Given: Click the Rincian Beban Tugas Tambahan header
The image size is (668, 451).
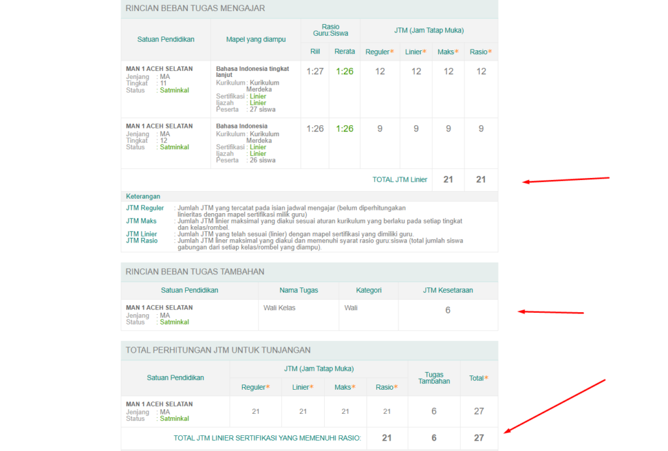Looking at the screenshot, I should click(x=195, y=272).
